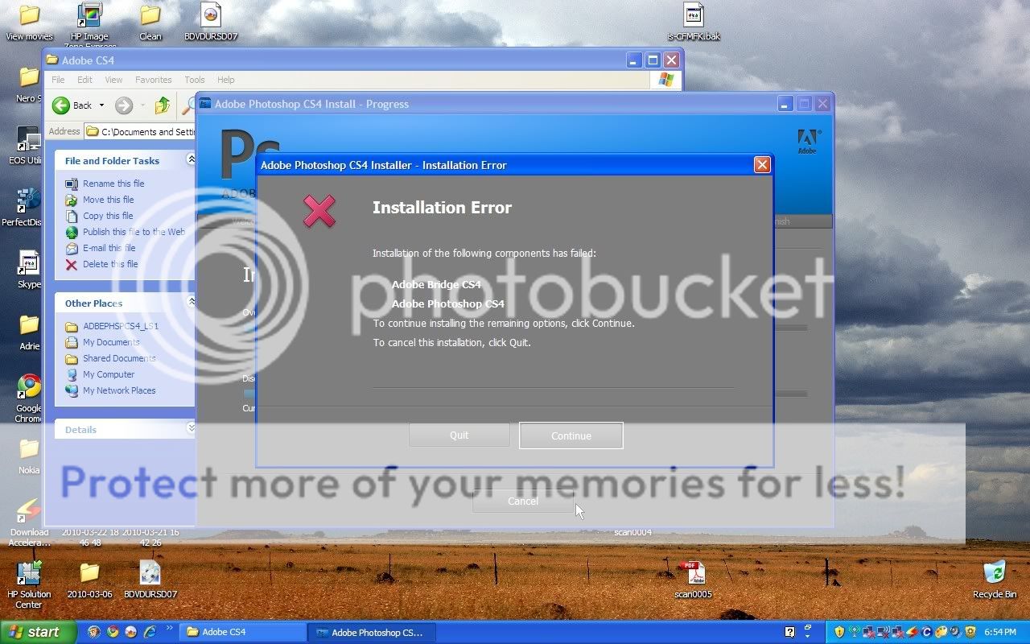Click 'Move this file' link
Screen dimensions: 1030x644
coord(109,200)
